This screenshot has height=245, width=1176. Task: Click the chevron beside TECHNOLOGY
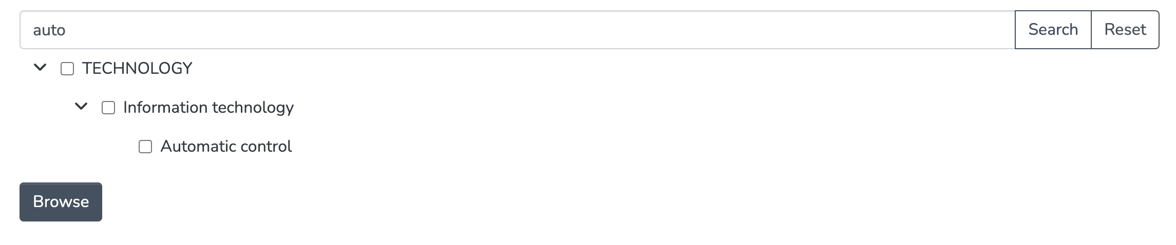click(x=40, y=68)
